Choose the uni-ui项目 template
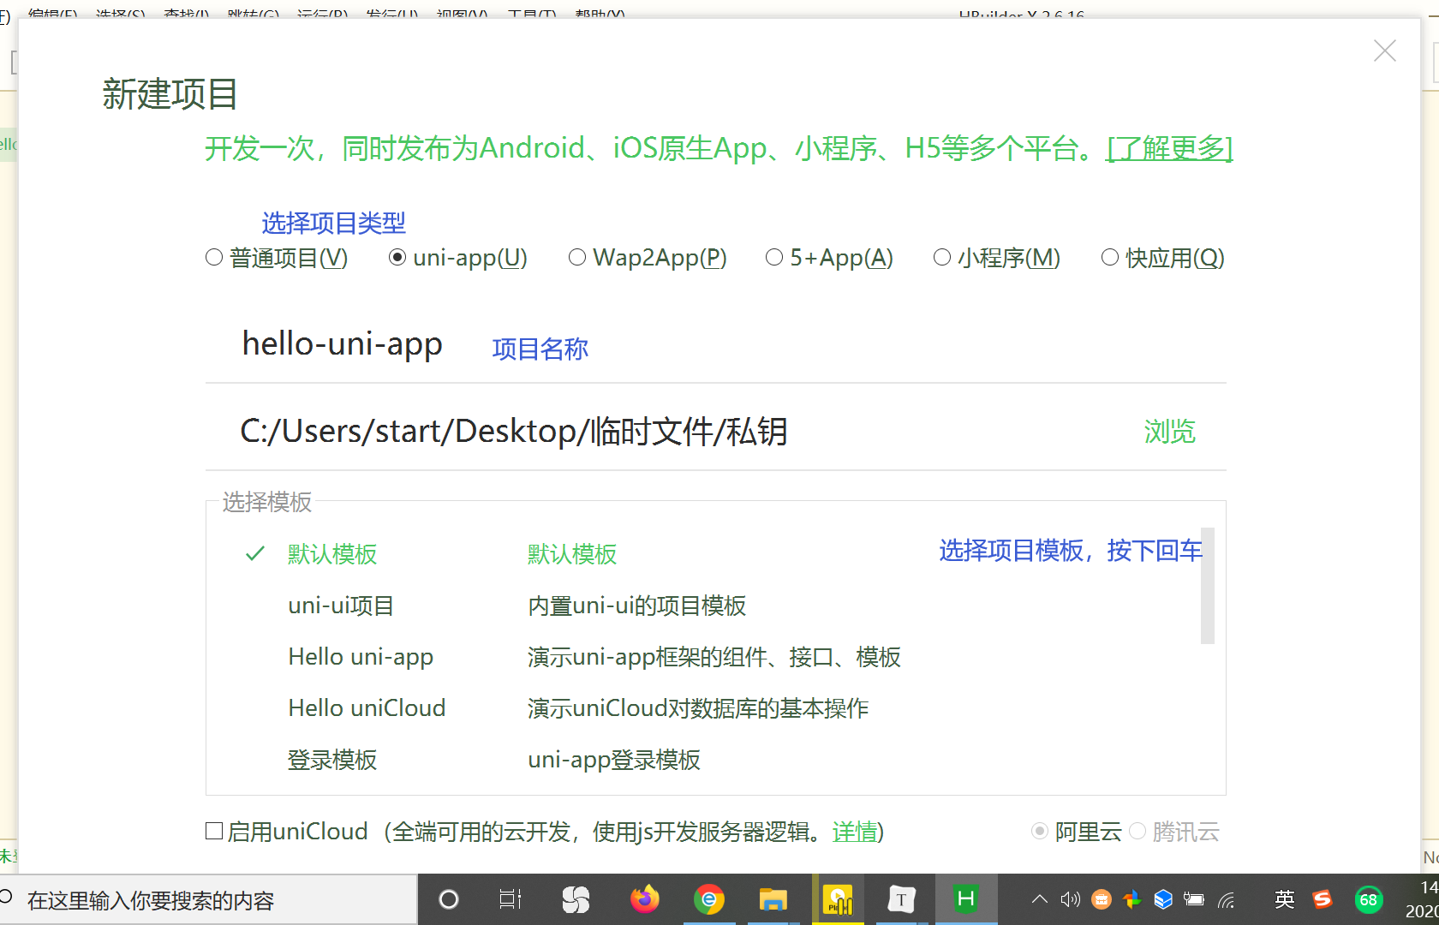Image resolution: width=1439 pixels, height=925 pixels. pyautogui.click(x=341, y=606)
